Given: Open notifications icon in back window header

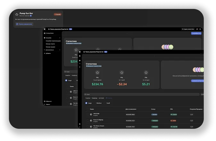Looking at the screenshot, I should coord(197,29).
